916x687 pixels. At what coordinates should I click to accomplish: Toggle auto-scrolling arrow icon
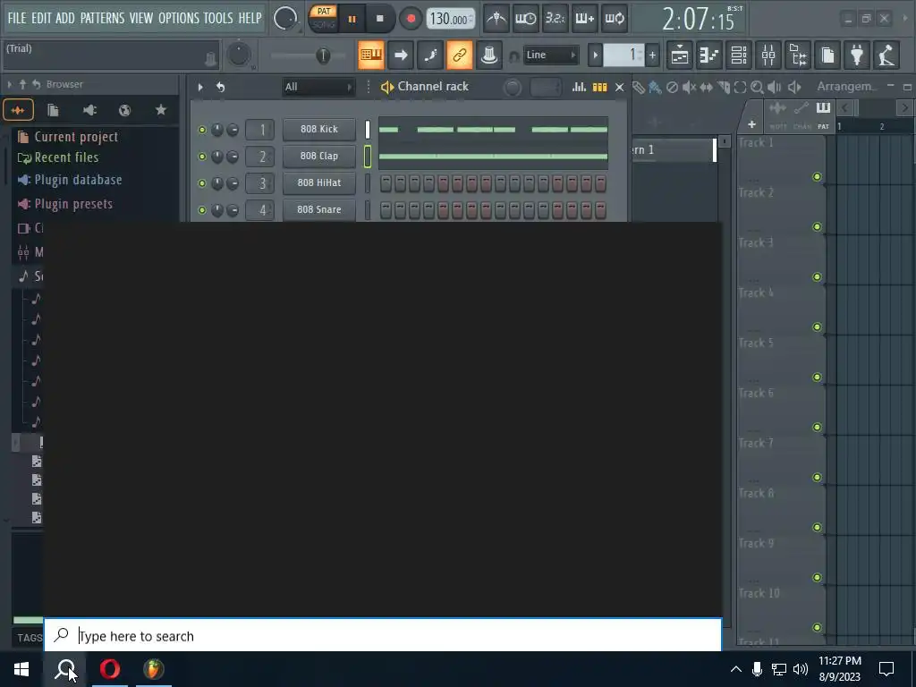click(401, 55)
